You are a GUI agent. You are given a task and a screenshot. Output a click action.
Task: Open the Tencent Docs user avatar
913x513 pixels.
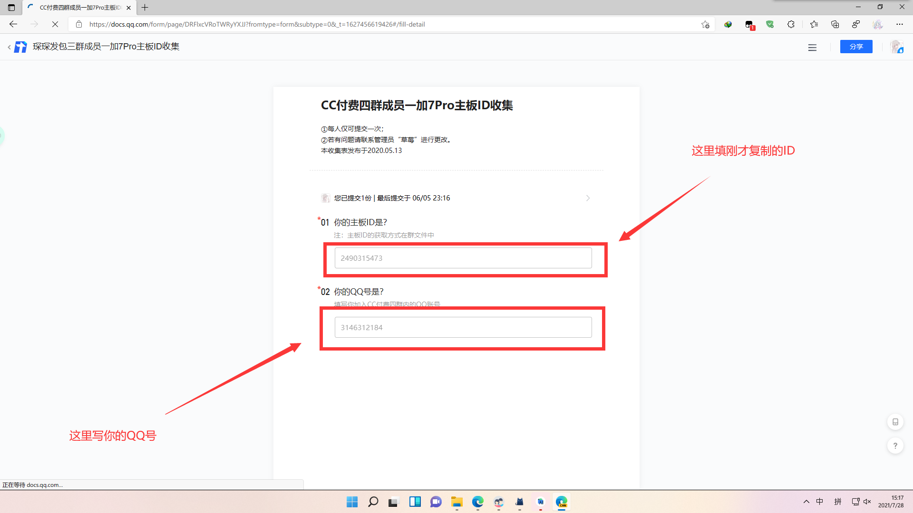tap(897, 47)
